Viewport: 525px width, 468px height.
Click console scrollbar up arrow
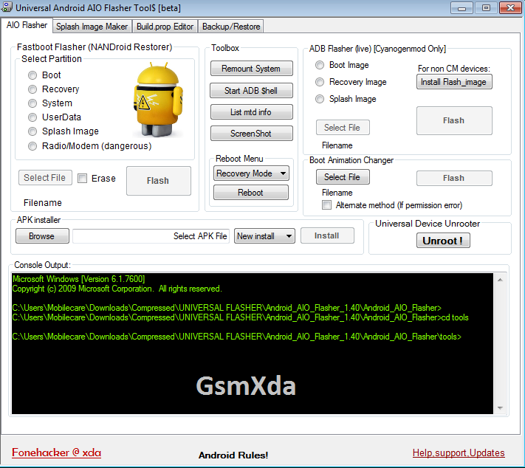tap(500, 280)
